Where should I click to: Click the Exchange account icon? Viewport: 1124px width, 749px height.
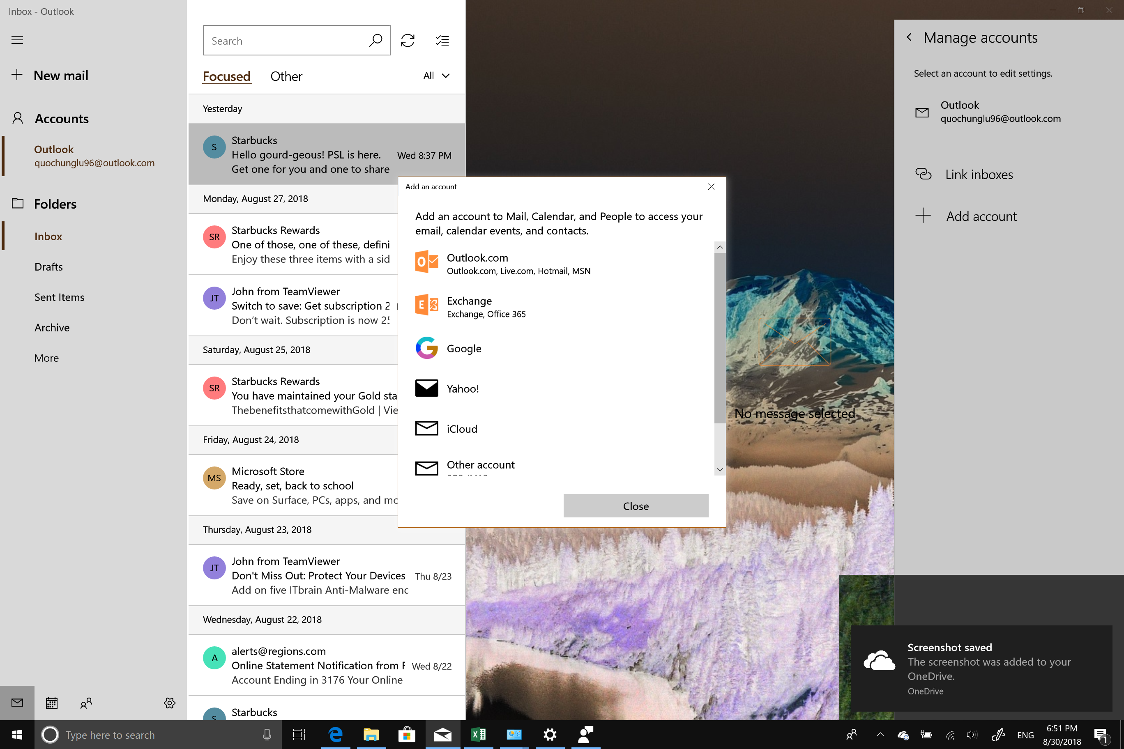(427, 305)
